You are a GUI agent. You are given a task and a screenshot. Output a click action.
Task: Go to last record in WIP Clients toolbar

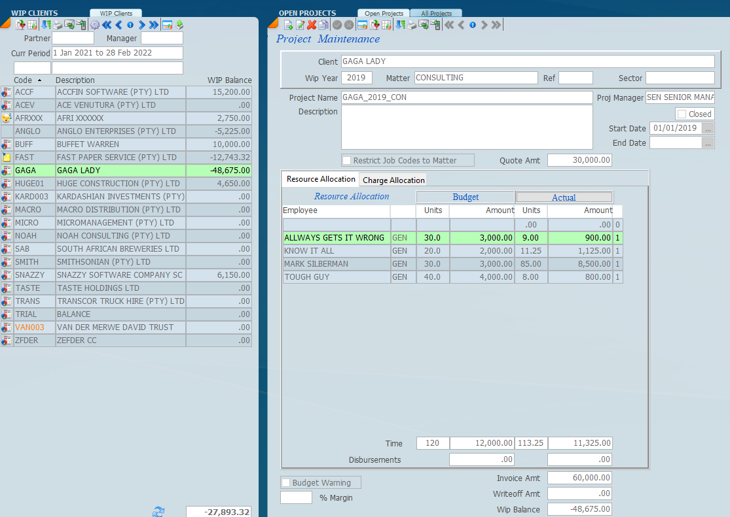153,25
